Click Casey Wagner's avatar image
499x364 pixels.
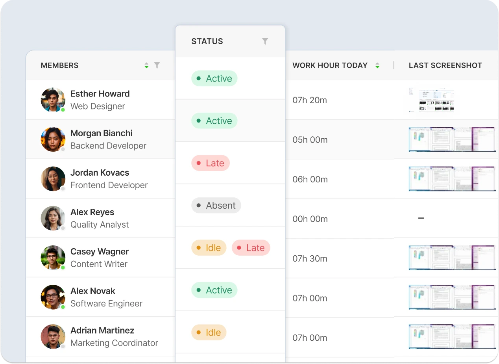click(53, 258)
